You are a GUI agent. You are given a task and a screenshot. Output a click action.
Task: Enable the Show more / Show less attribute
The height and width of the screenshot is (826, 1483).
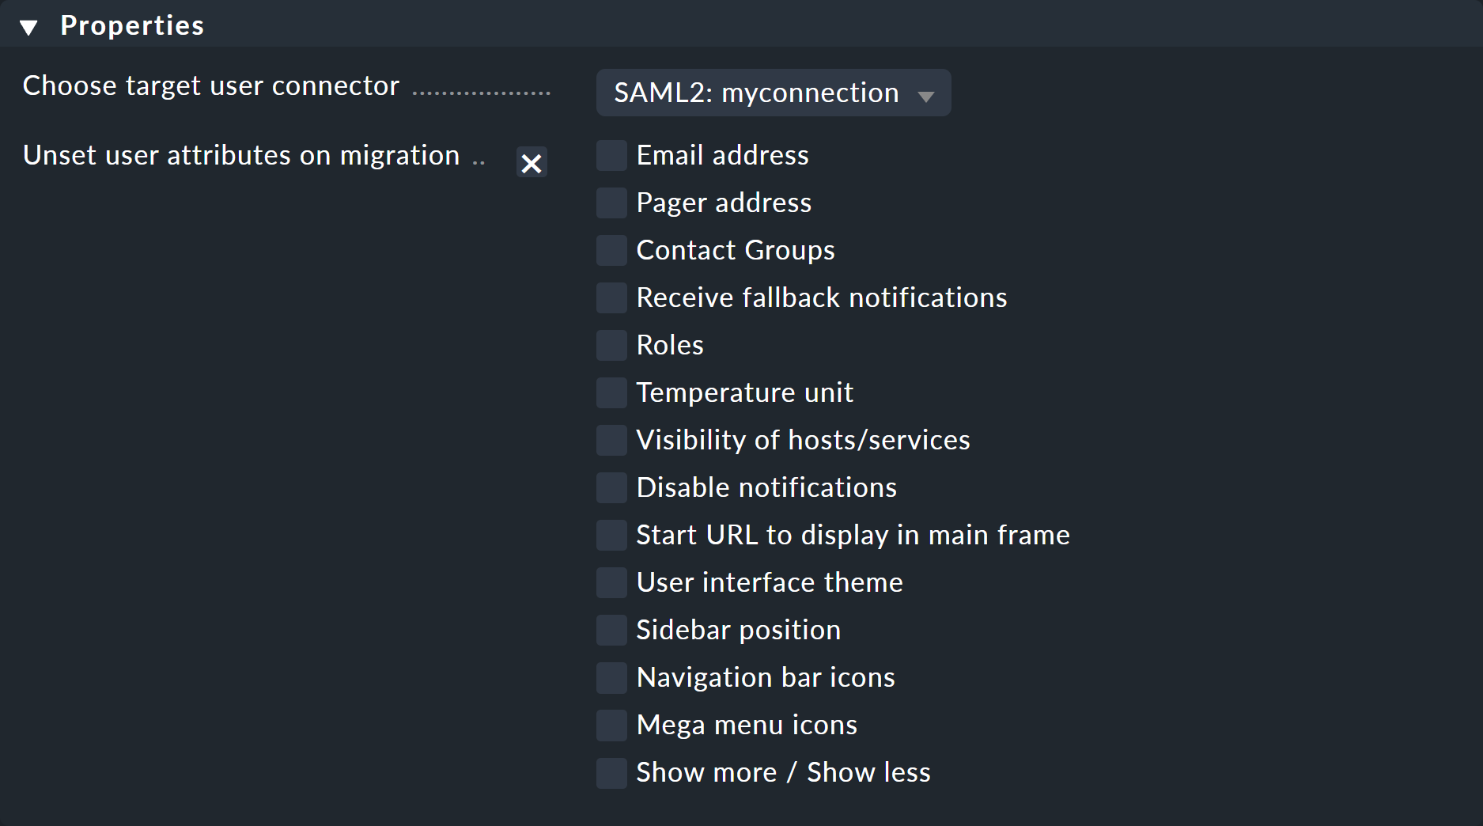click(x=611, y=772)
